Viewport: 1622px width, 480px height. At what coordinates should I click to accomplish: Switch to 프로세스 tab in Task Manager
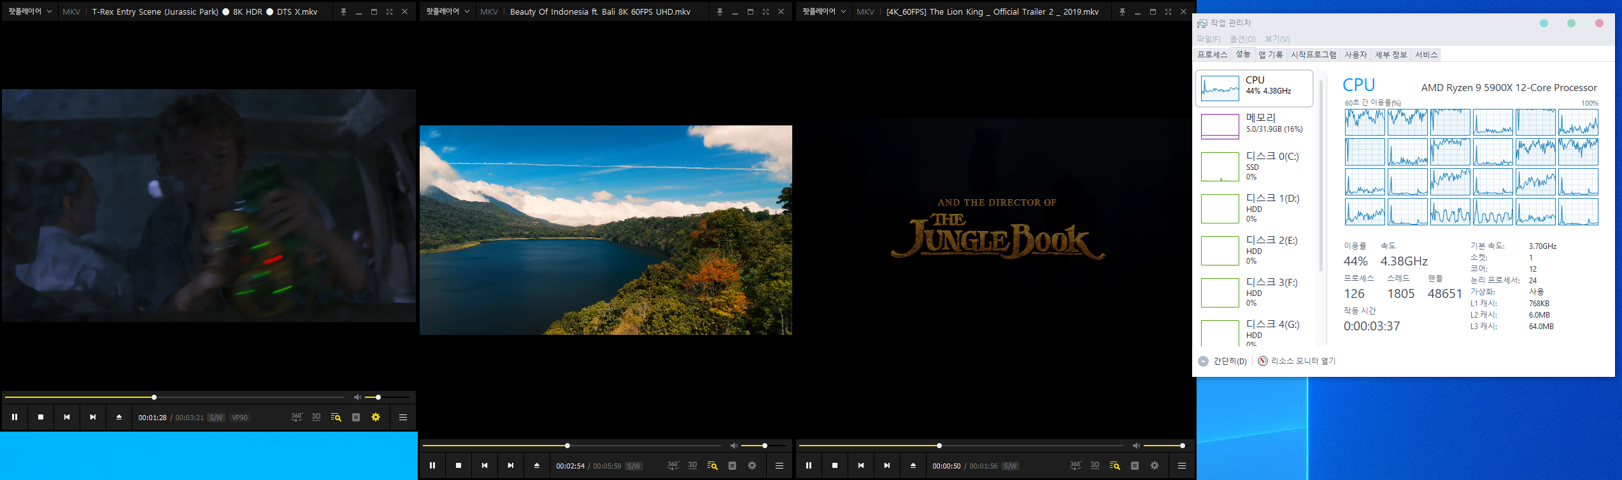[x=1212, y=55]
